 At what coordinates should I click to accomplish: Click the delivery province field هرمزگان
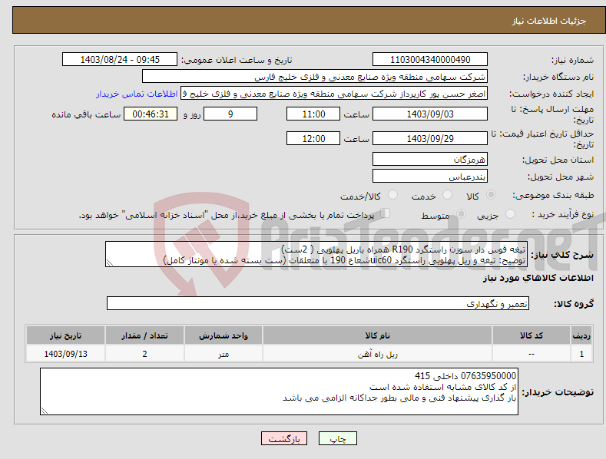pos(430,159)
